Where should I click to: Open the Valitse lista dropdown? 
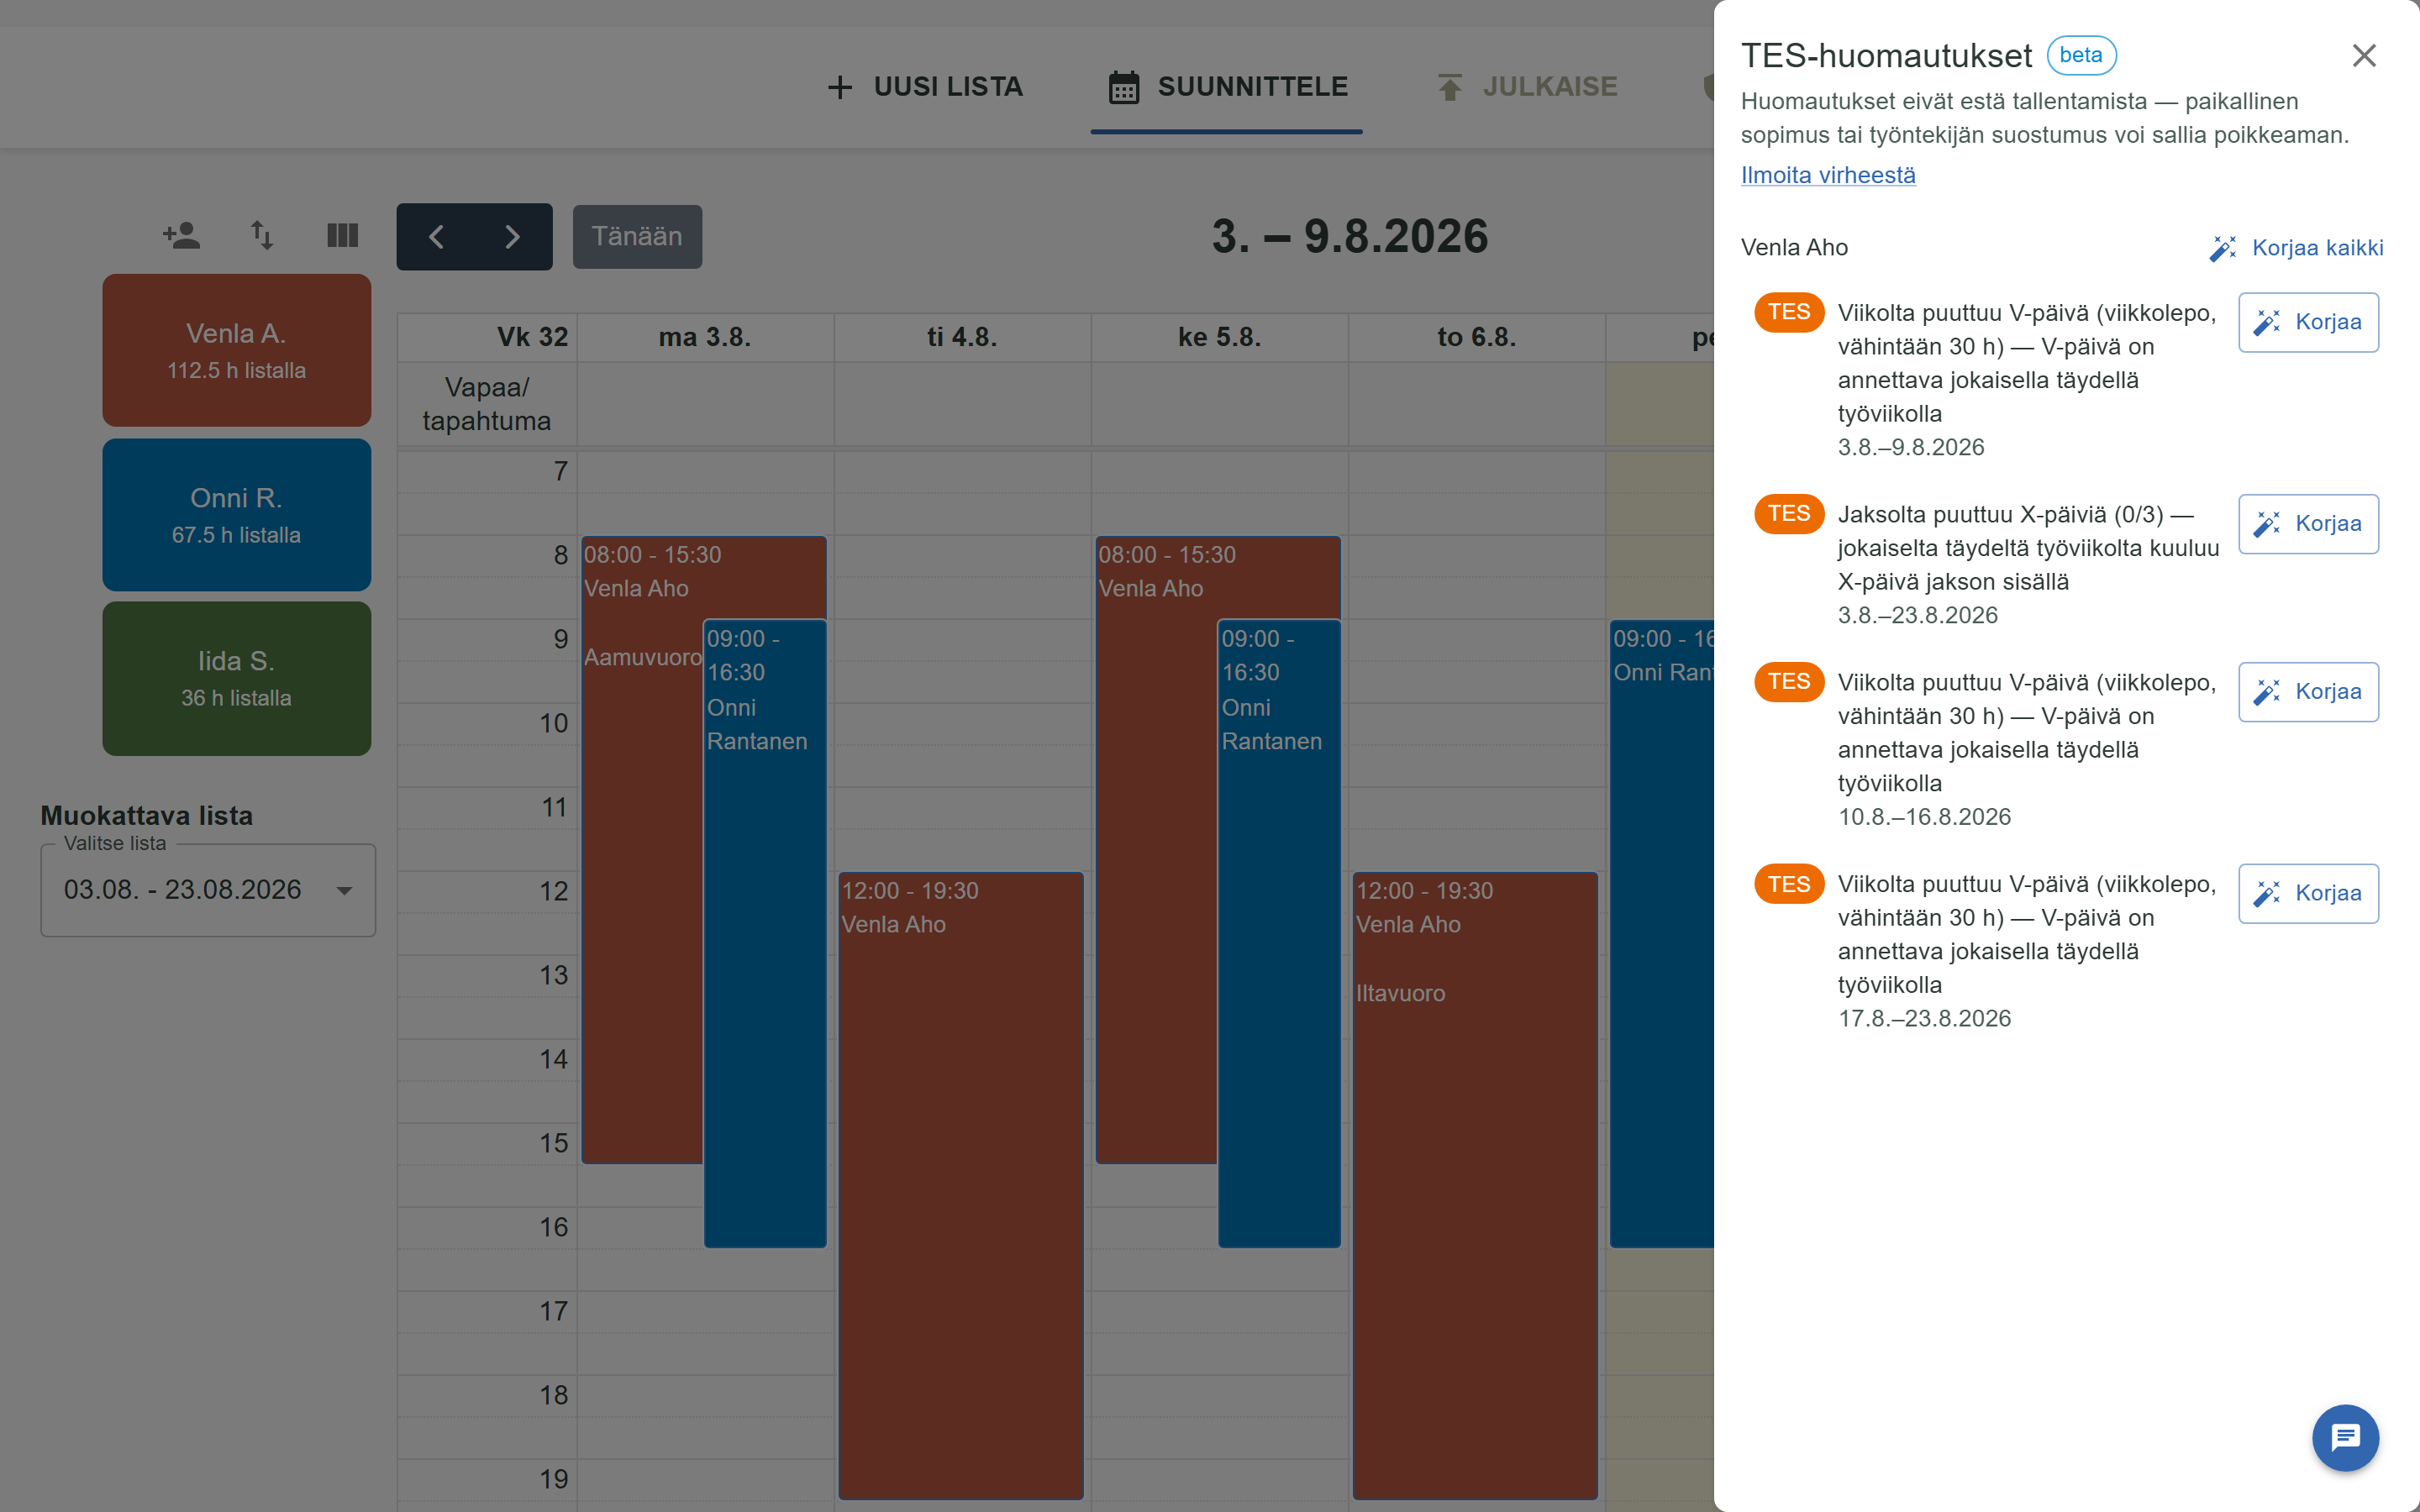coord(208,890)
